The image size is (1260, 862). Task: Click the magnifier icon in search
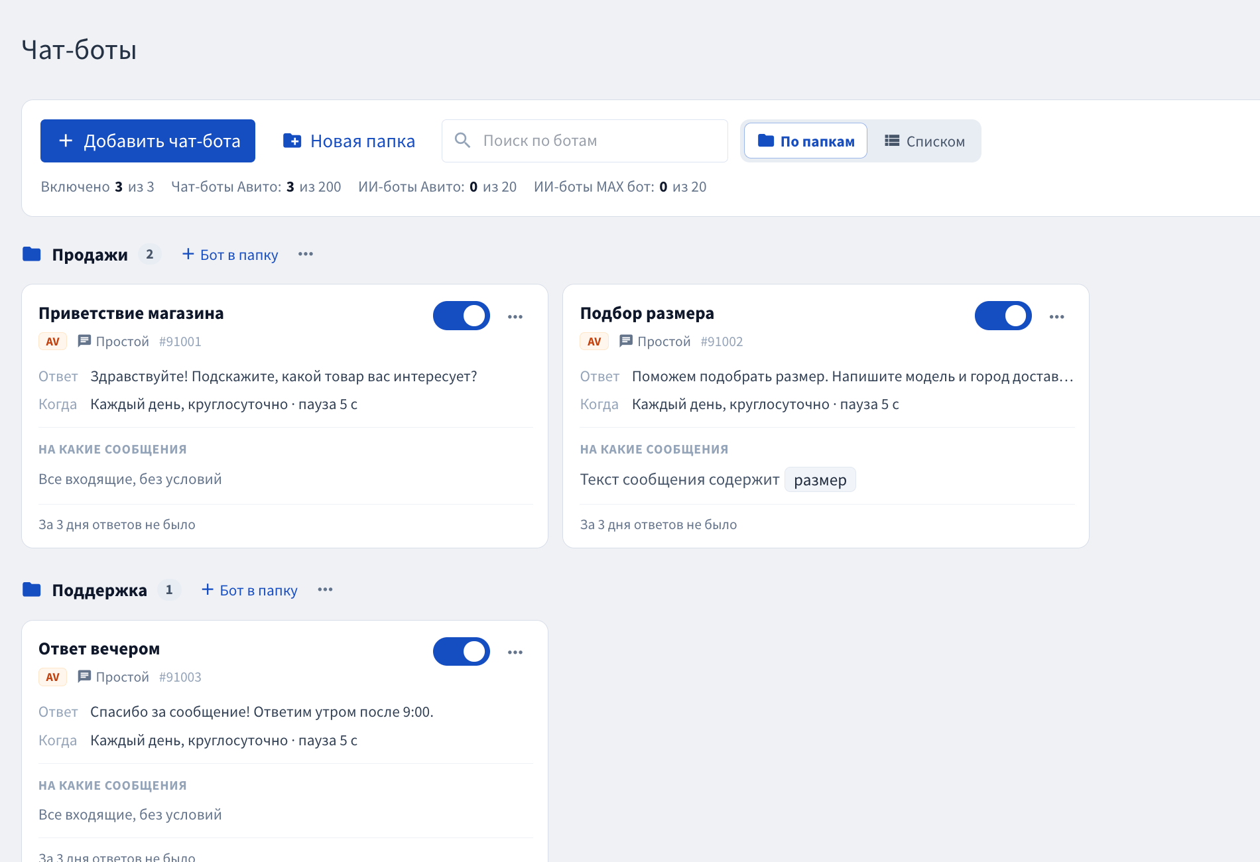tap(462, 141)
